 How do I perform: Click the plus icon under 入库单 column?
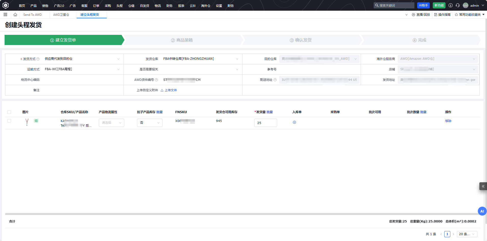(294, 122)
